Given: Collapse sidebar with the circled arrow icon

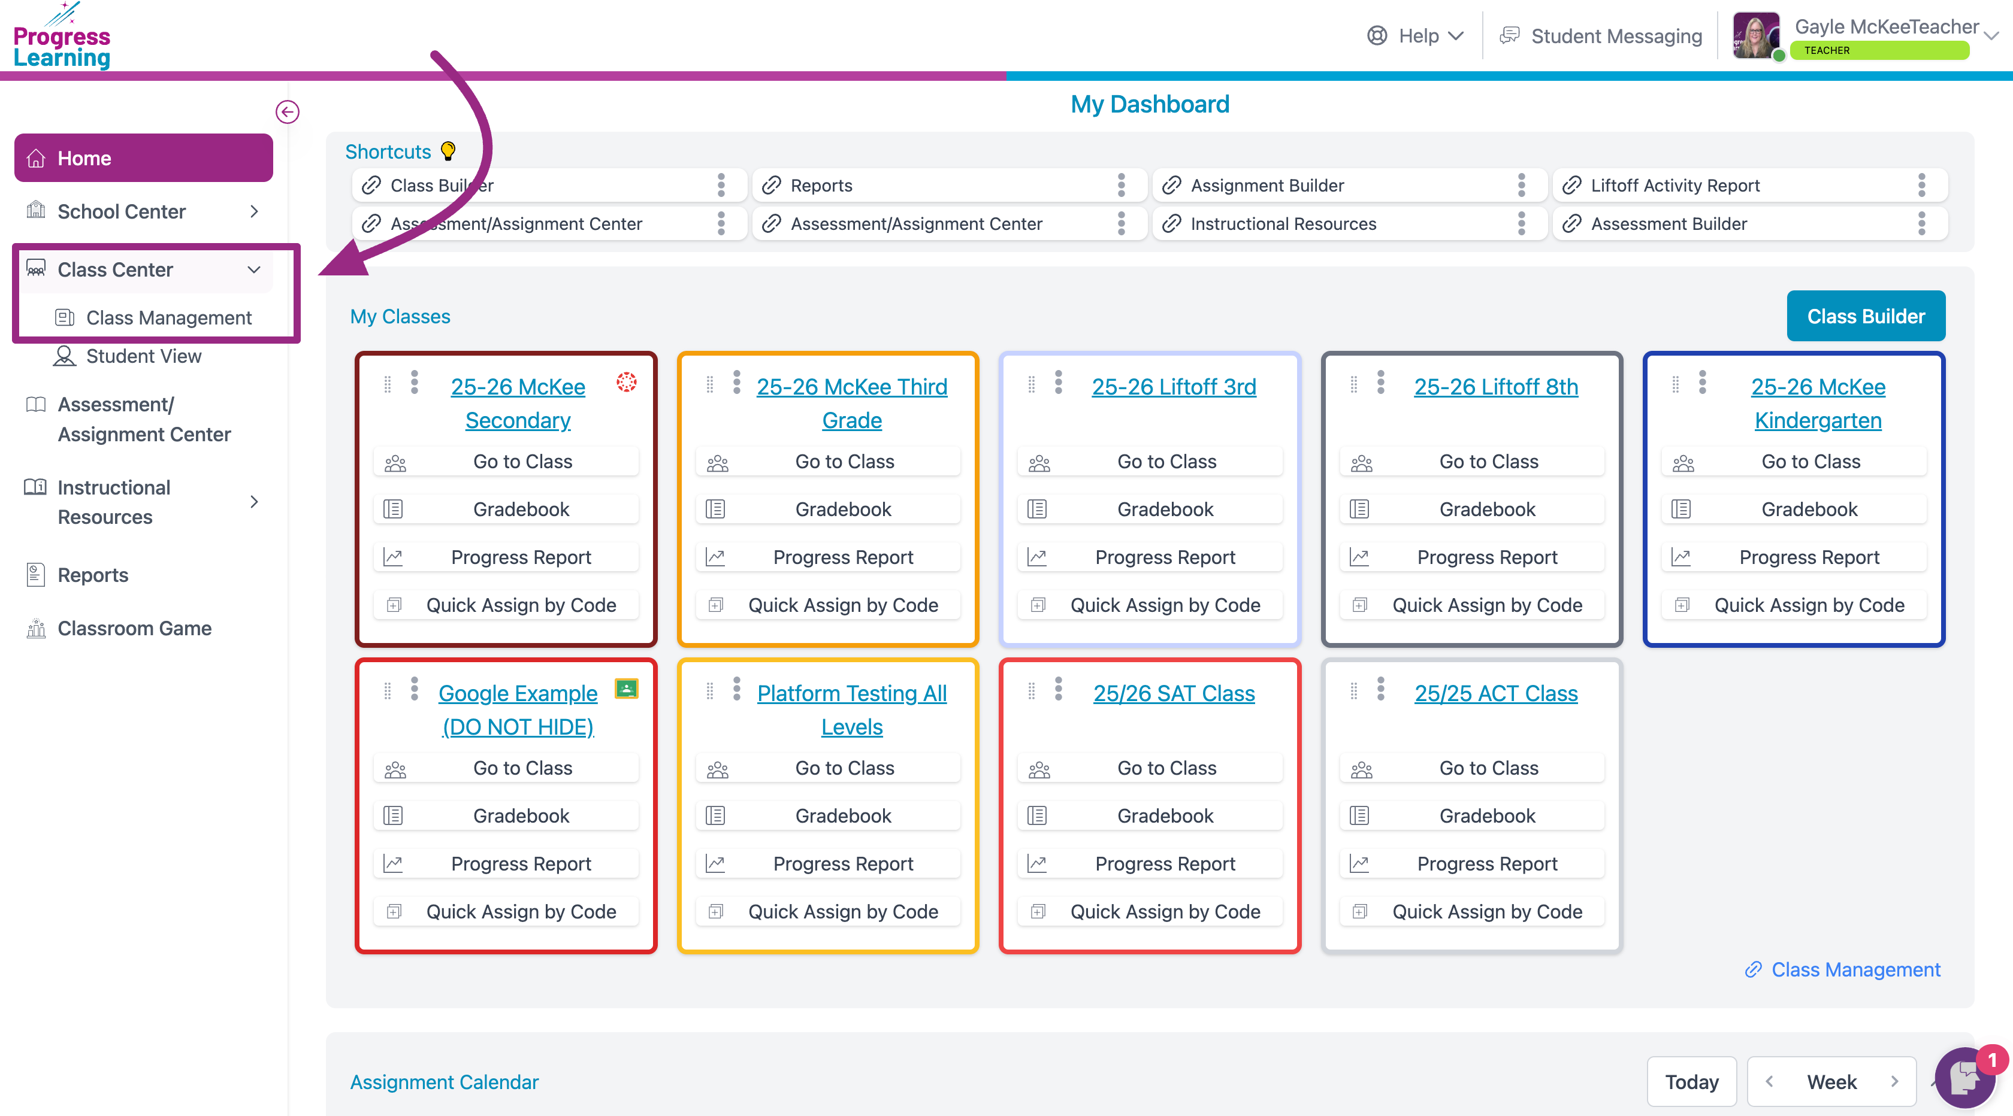Looking at the screenshot, I should pyautogui.click(x=287, y=112).
